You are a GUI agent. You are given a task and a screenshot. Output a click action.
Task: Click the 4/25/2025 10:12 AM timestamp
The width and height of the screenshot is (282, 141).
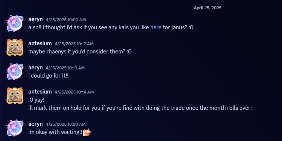pyautogui.click(x=74, y=44)
